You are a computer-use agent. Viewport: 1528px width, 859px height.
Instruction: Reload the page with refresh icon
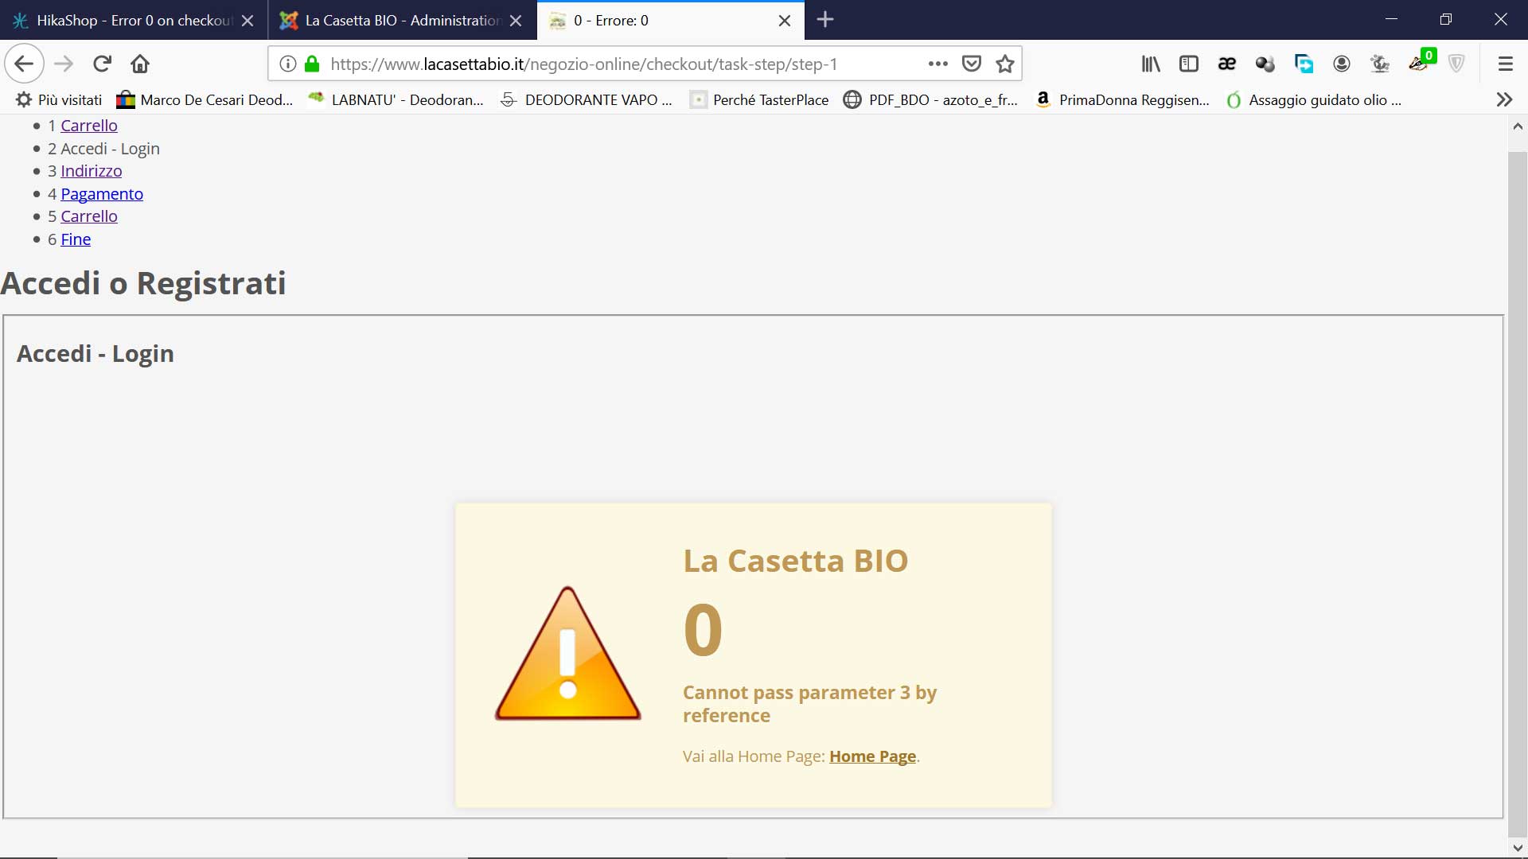(x=102, y=64)
